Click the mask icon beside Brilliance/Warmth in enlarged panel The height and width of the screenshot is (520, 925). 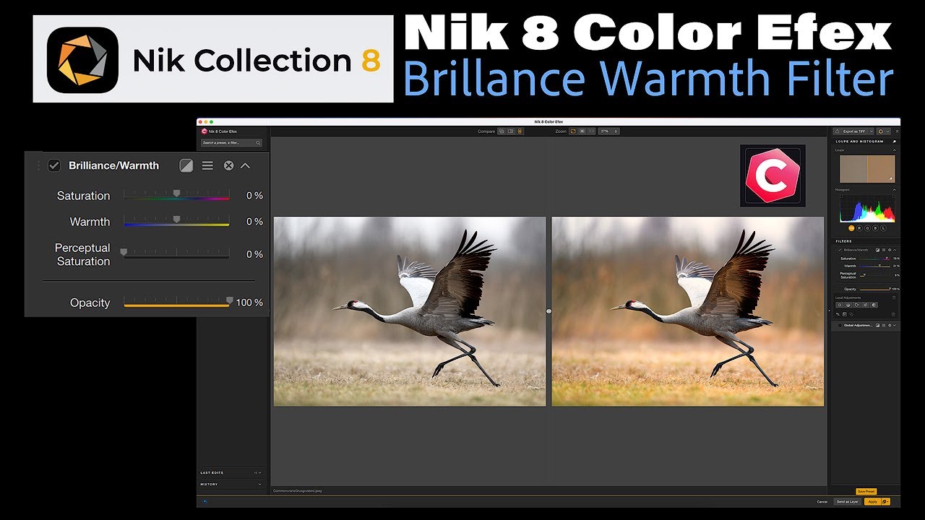tap(186, 165)
